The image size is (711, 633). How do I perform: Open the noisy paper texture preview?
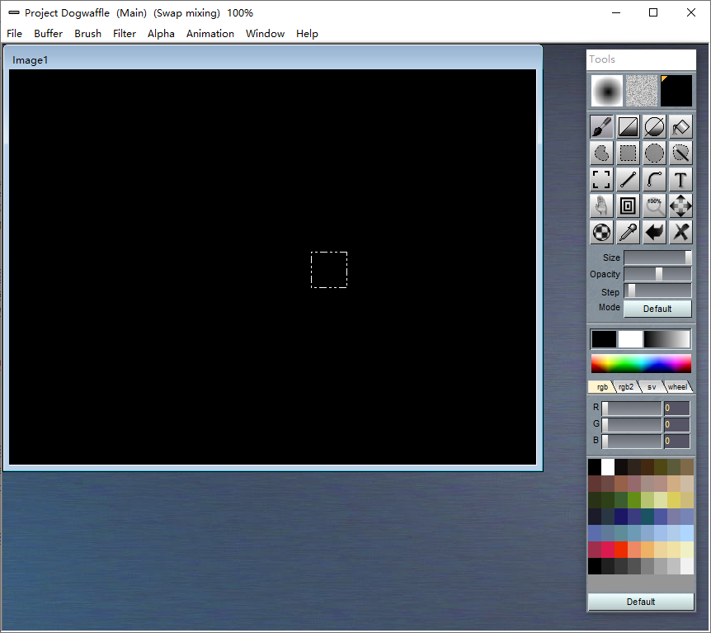(642, 91)
